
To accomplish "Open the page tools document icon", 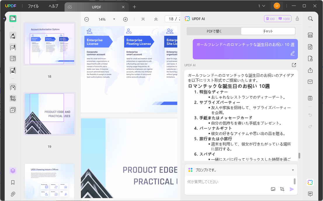I will click(x=13, y=88).
